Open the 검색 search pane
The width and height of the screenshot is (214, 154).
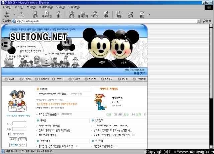point(71,14)
